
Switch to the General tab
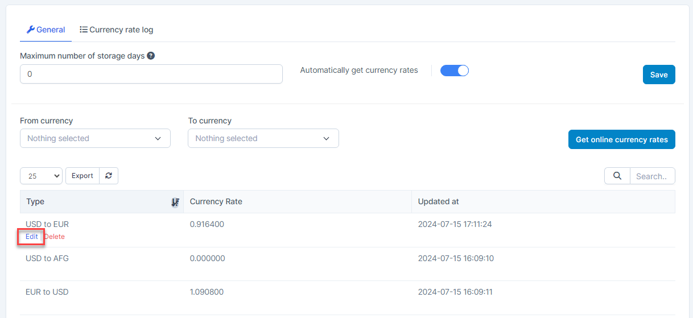[46, 30]
